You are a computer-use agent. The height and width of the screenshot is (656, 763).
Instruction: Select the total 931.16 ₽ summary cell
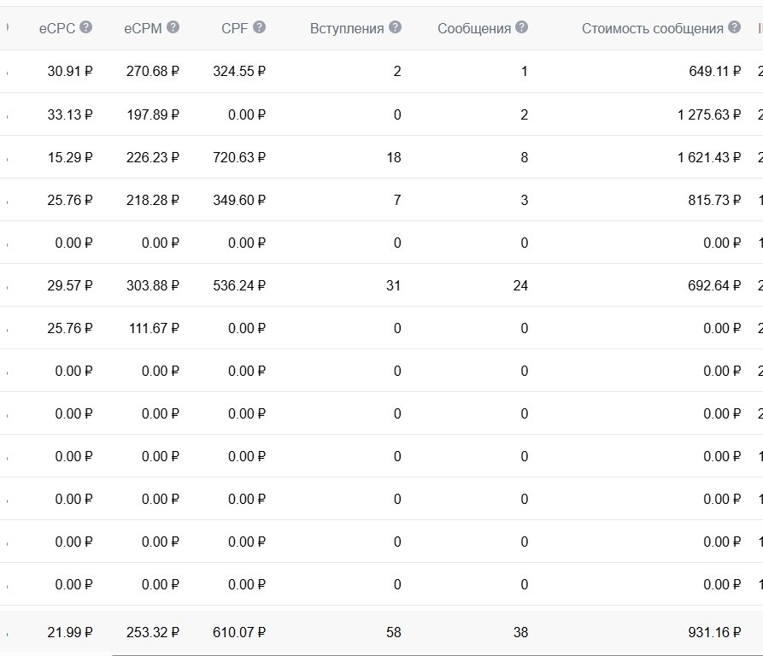[x=714, y=632]
